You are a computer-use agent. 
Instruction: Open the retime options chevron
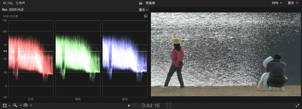tap(31, 105)
